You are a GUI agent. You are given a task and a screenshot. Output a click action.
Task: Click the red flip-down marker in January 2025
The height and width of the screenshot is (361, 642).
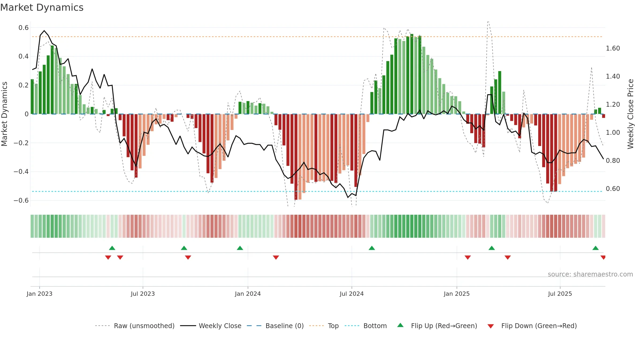point(468,258)
